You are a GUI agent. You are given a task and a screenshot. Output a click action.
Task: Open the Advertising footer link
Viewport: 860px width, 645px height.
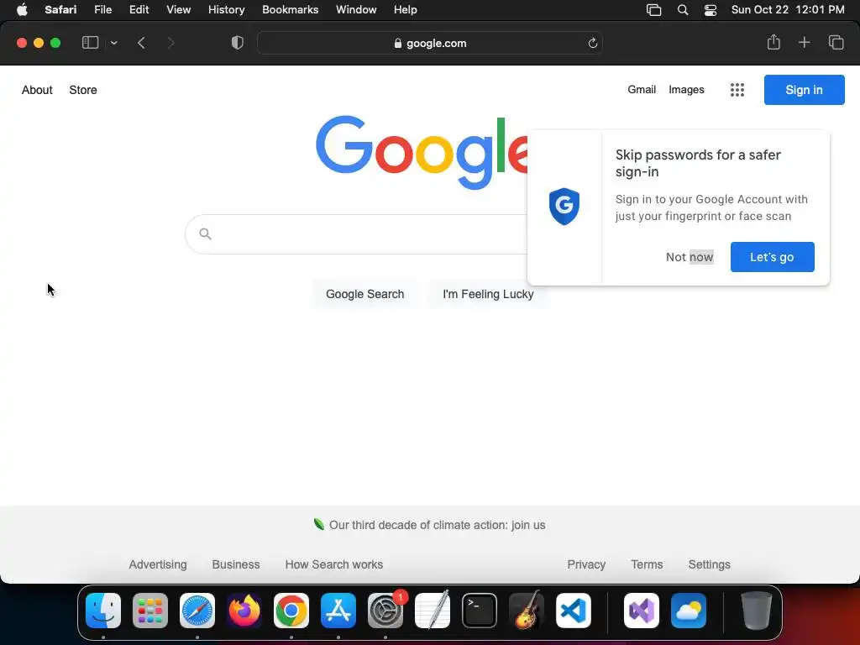coord(158,564)
